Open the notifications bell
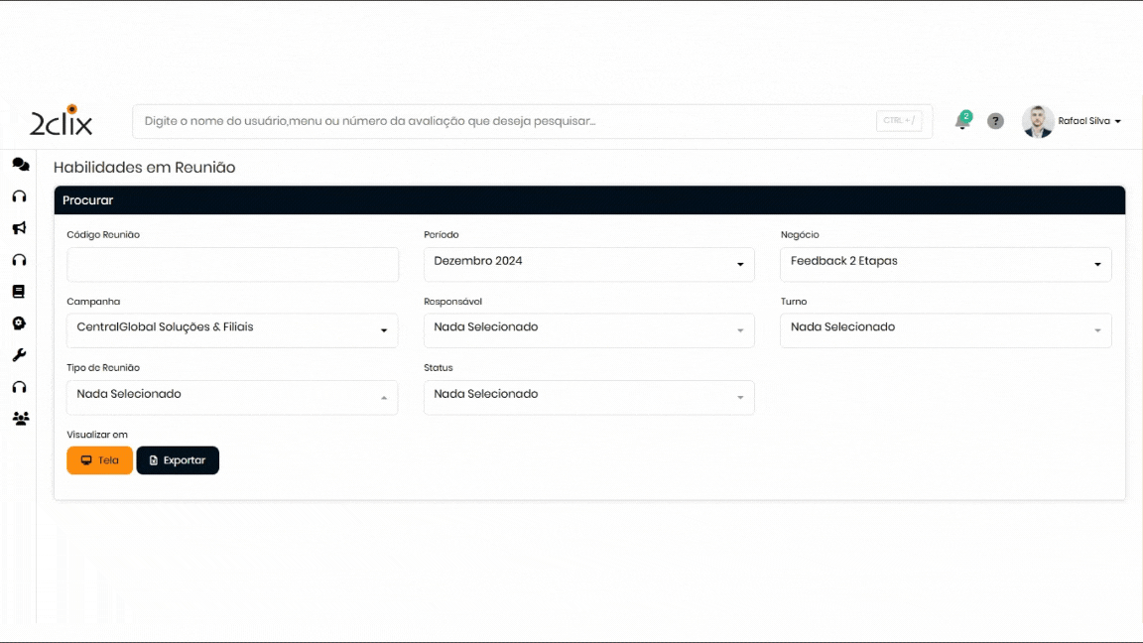 pos(961,121)
